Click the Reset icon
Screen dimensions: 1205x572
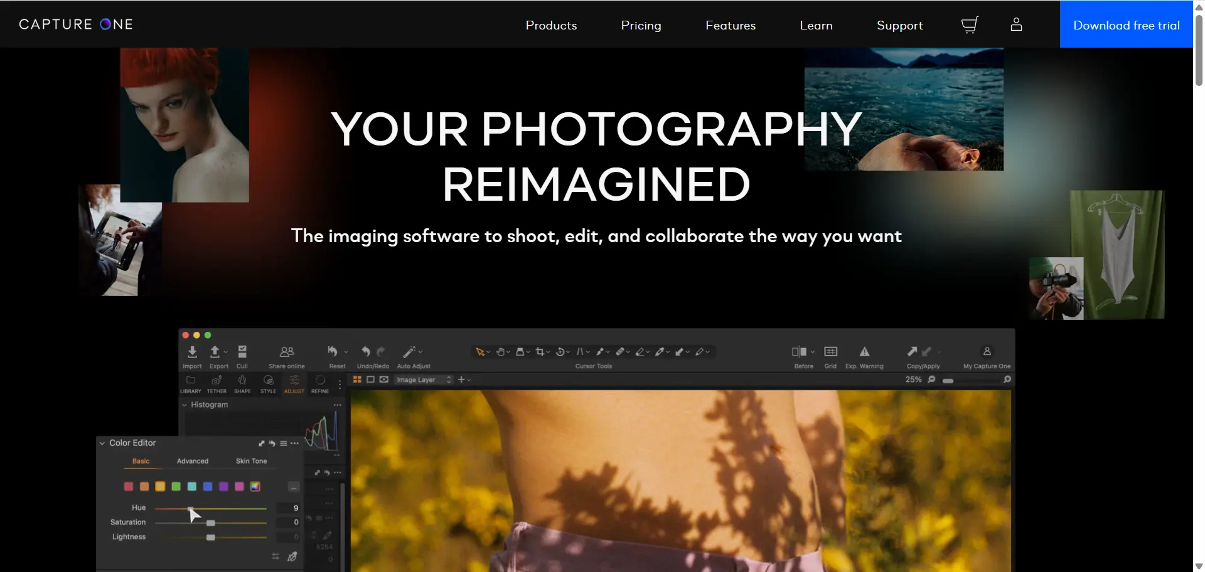[333, 352]
